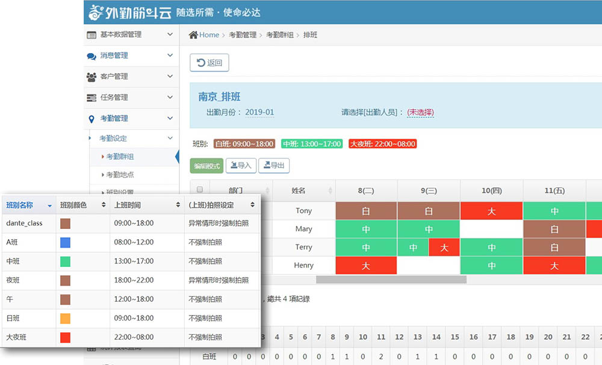
Task: Click the 外勤筋斗云 cloud logo
Action: click(95, 11)
